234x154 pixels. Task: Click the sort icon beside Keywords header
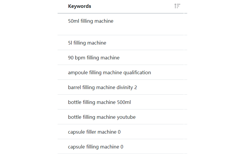(177, 6)
